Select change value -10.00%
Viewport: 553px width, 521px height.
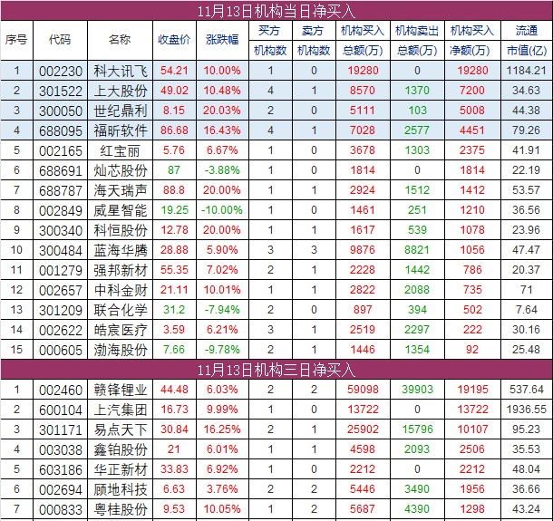[x=222, y=210]
